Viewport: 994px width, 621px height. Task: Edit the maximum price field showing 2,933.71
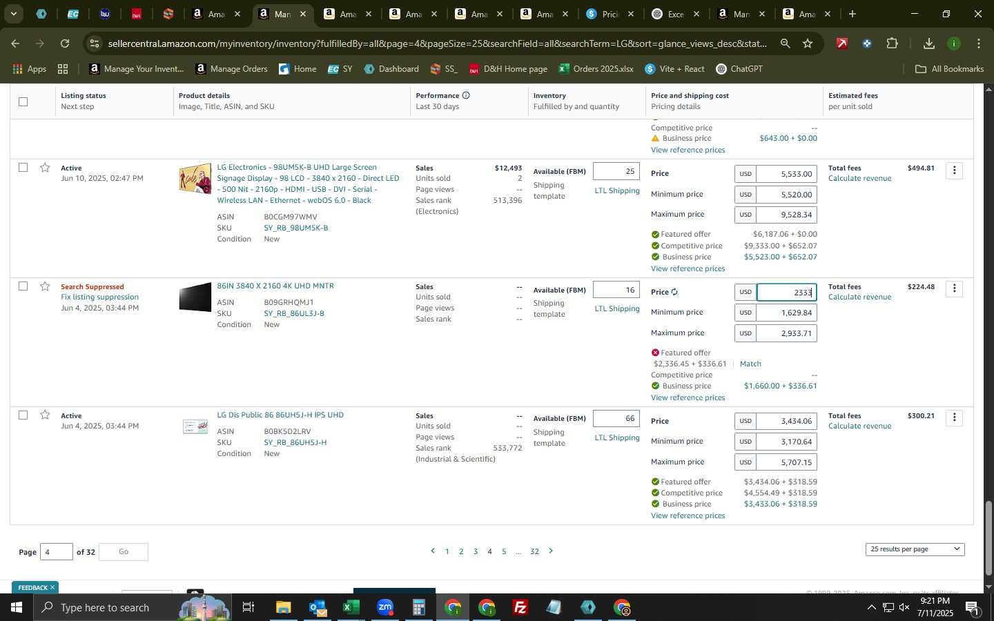click(x=787, y=333)
